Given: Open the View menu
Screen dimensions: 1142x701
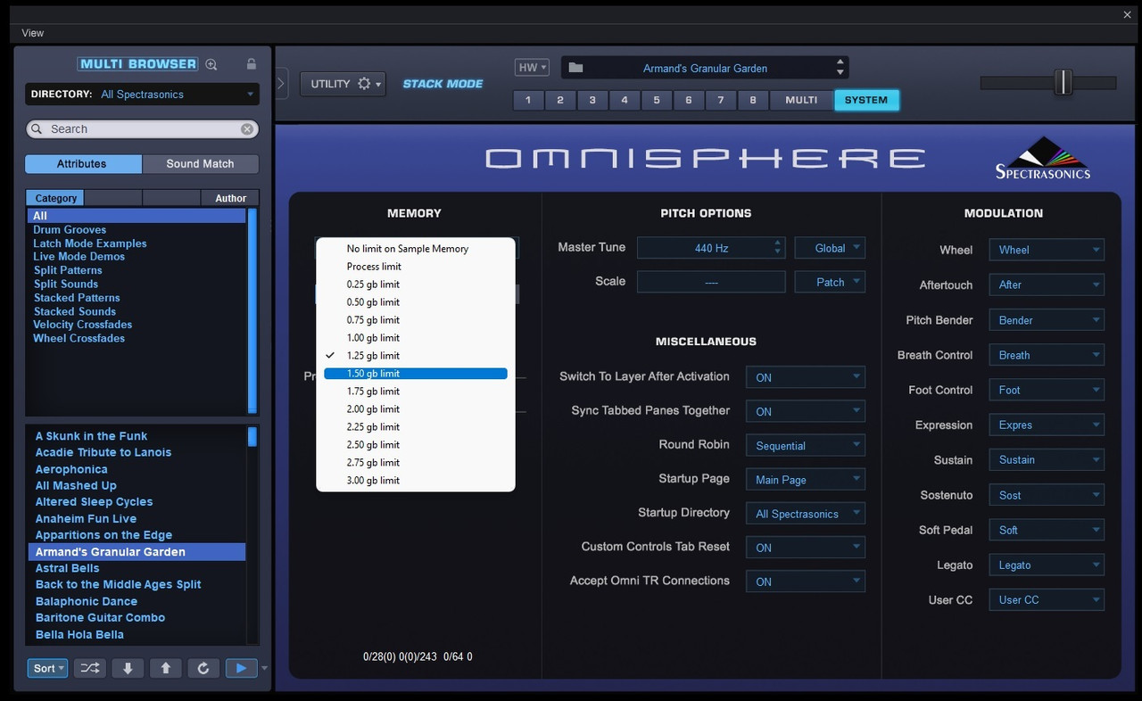Looking at the screenshot, I should [x=32, y=33].
